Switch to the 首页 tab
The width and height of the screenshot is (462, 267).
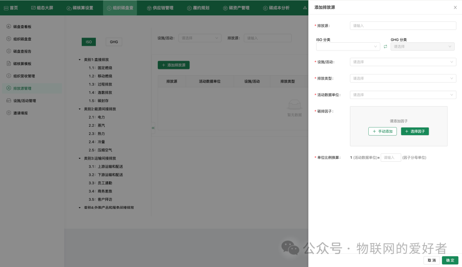pyautogui.click(x=11, y=7)
